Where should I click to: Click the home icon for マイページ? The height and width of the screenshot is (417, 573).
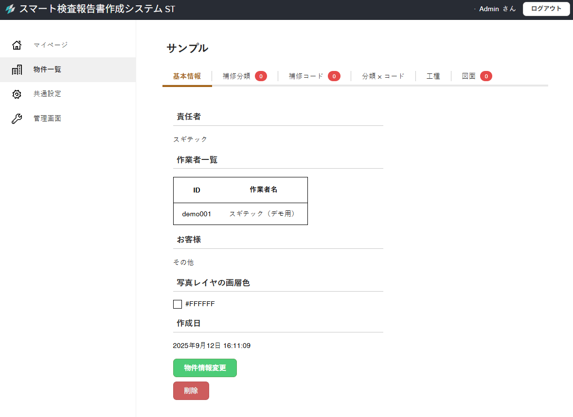pos(17,45)
